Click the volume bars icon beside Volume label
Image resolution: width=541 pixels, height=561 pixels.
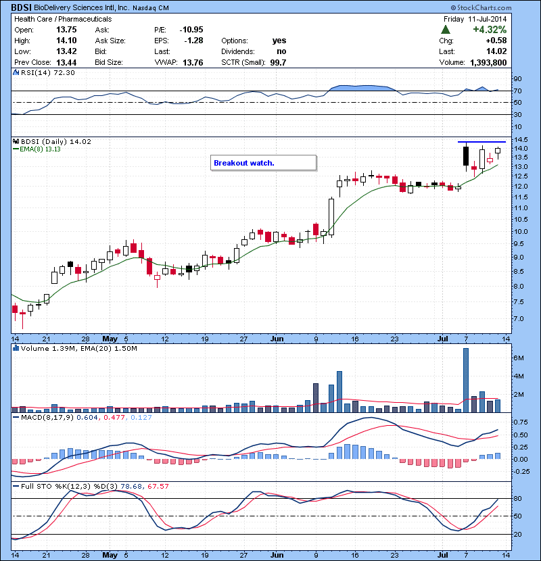16,348
